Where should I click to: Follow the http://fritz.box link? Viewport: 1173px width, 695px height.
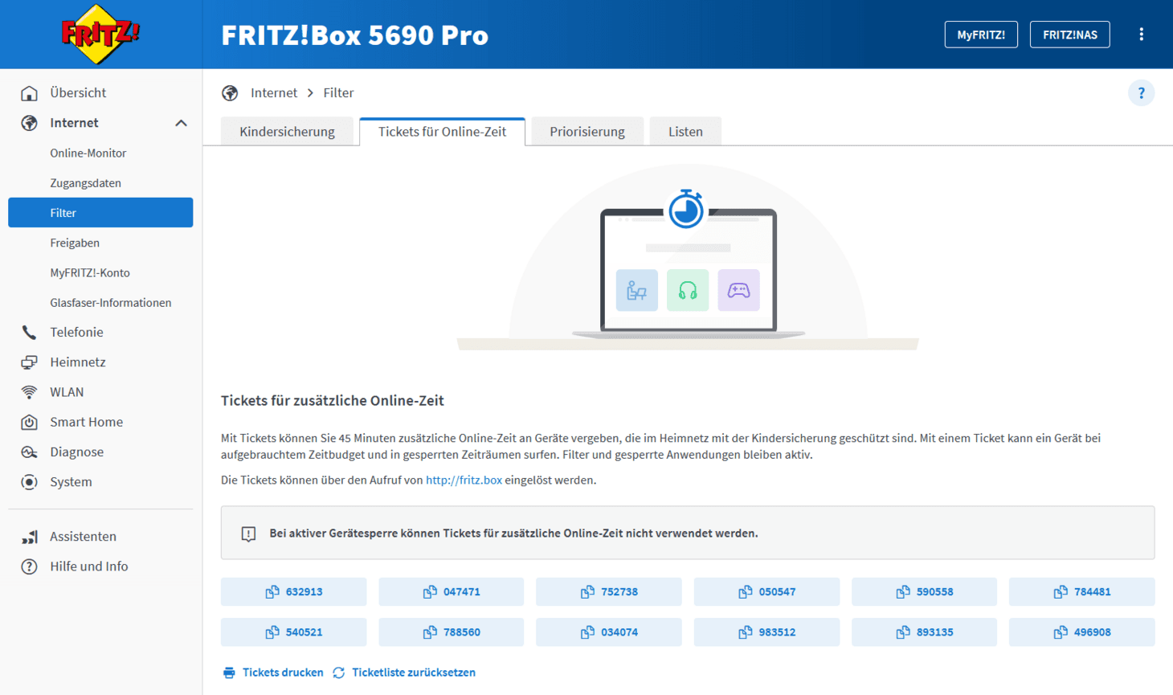pyautogui.click(x=464, y=480)
